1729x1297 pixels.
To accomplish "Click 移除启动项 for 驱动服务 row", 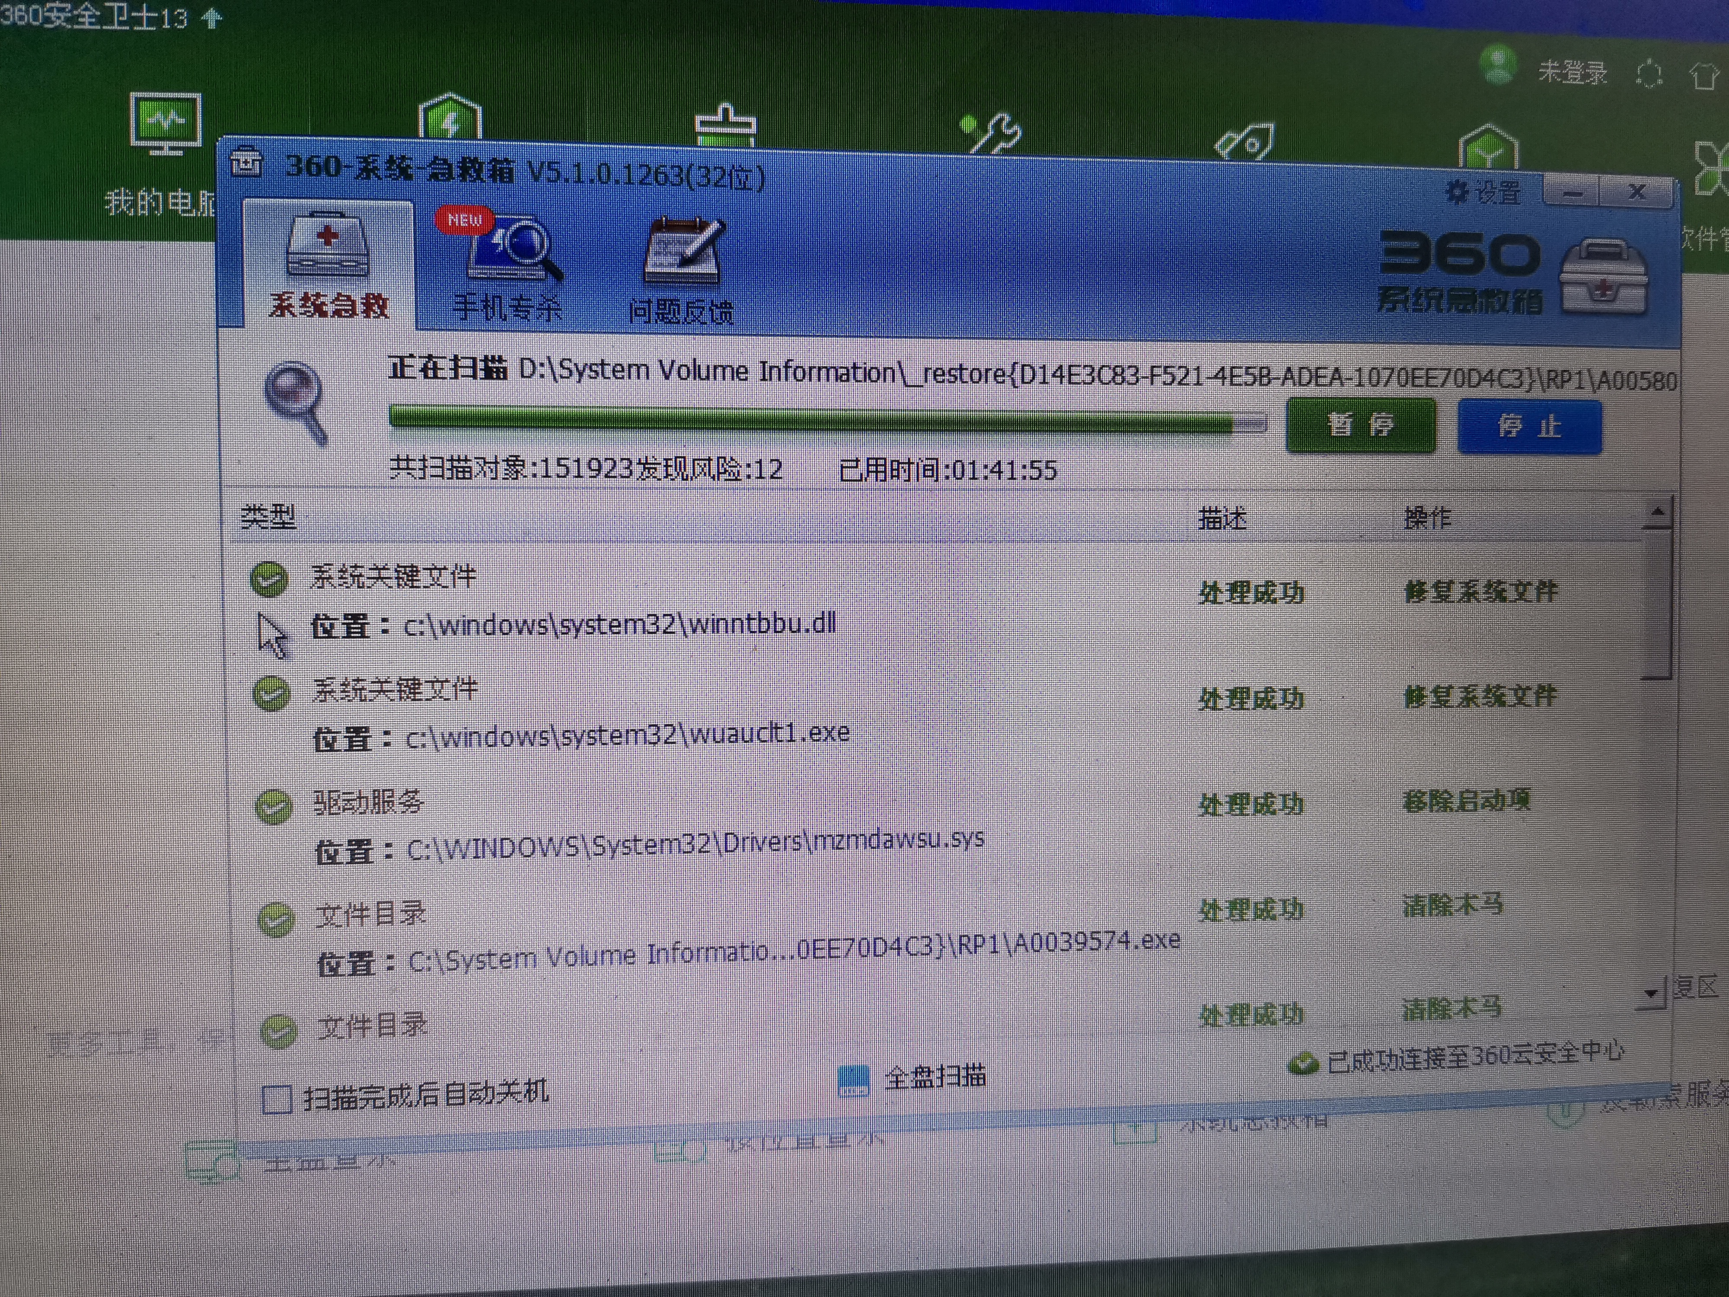I will pos(1466,801).
